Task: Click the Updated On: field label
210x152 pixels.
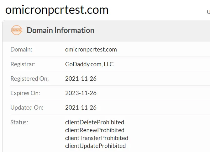Action: pos(27,108)
